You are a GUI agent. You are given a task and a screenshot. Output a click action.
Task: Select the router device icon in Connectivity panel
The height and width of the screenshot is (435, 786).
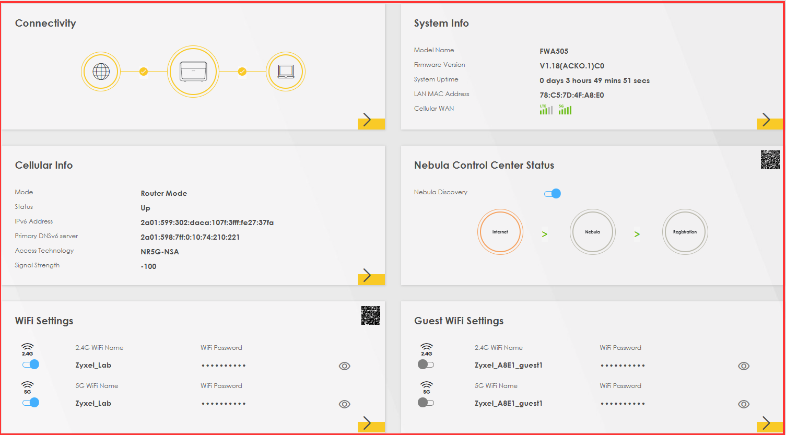[x=193, y=71]
